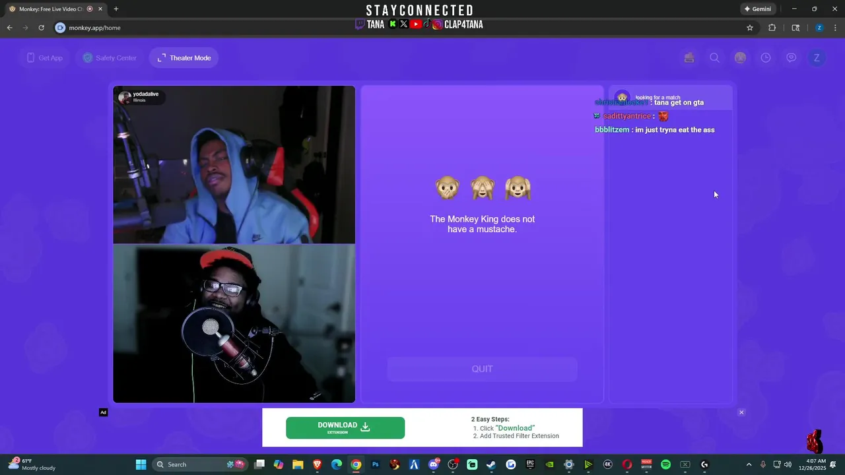The height and width of the screenshot is (475, 845).
Task: Click the stranger's webcam video
Action: click(x=234, y=165)
